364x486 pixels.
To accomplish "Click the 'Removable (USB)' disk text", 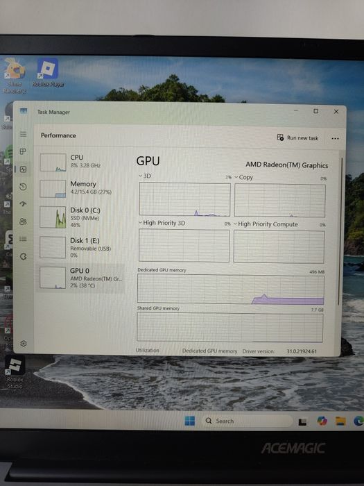I will coord(90,249).
